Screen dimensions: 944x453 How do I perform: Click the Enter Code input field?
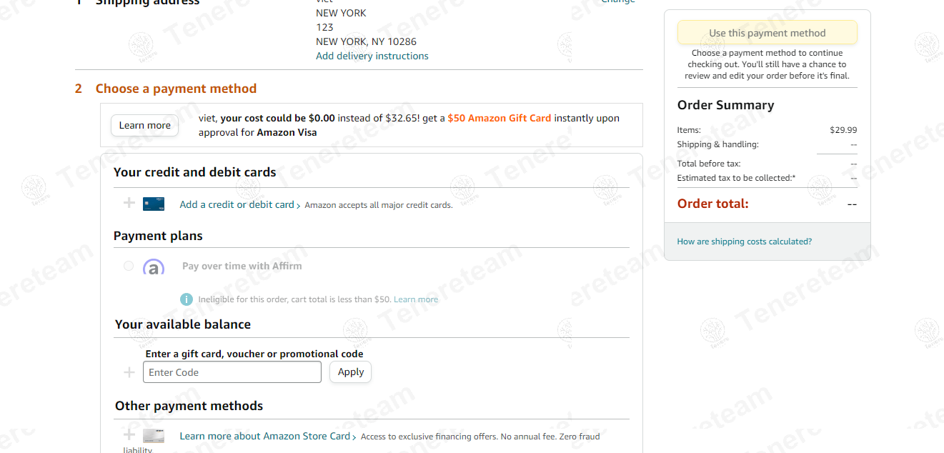coord(232,372)
